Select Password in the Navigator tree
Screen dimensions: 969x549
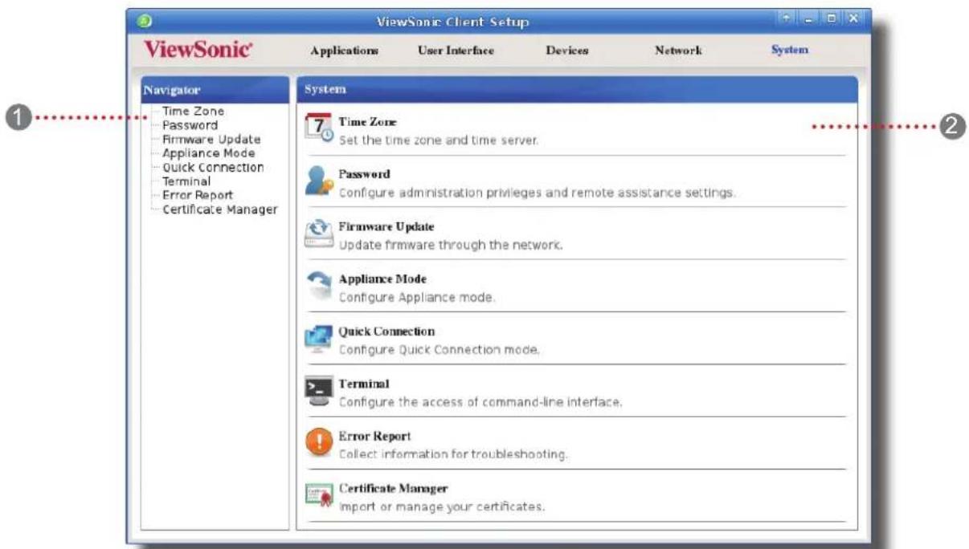[190, 125]
